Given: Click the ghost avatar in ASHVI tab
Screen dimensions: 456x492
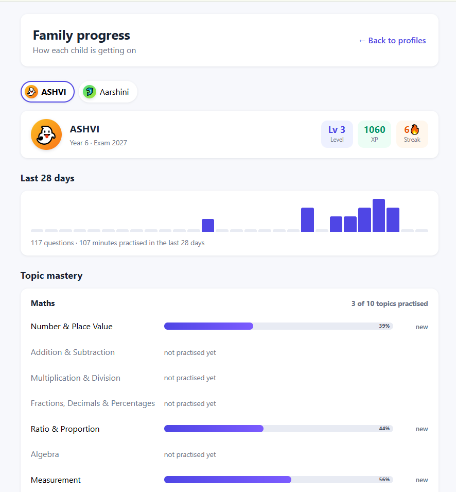Looking at the screenshot, I should coord(31,92).
